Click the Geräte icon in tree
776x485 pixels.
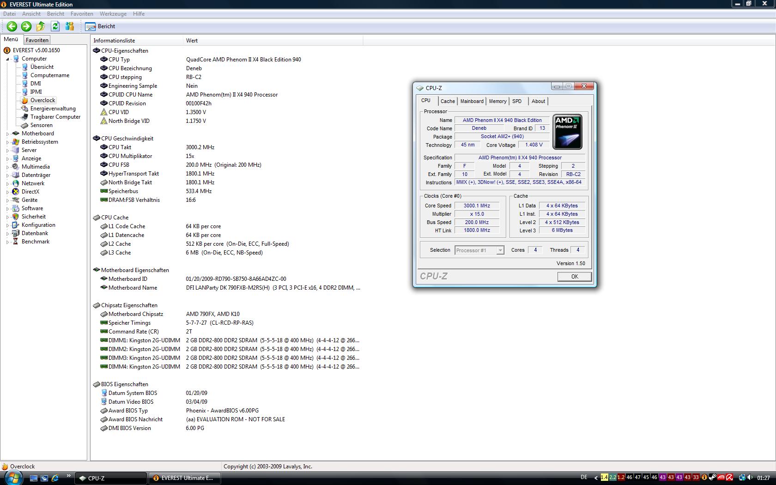pyautogui.click(x=16, y=200)
